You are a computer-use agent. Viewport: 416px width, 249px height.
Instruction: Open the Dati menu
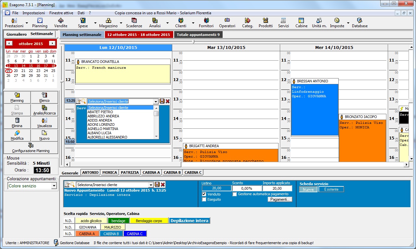[x=81, y=13]
